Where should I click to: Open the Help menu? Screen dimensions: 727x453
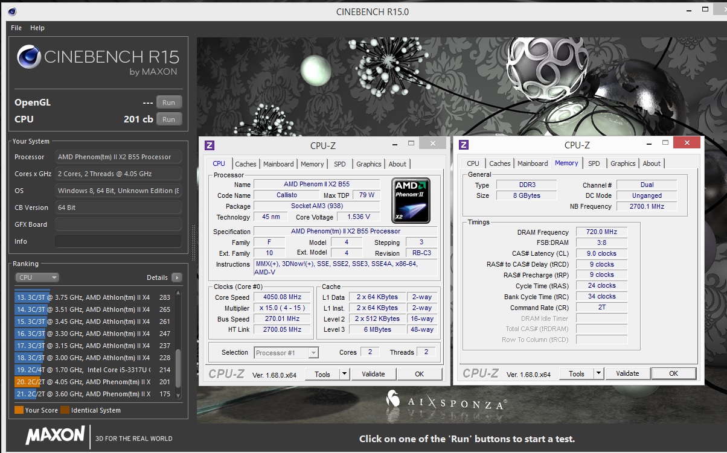[x=37, y=28]
